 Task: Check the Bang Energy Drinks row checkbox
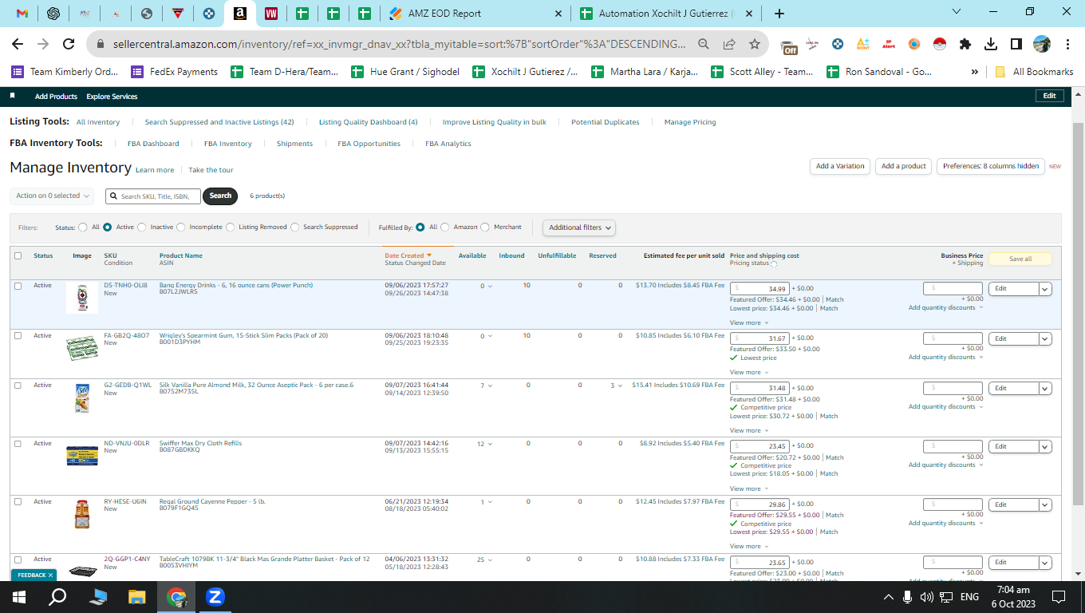pos(18,286)
